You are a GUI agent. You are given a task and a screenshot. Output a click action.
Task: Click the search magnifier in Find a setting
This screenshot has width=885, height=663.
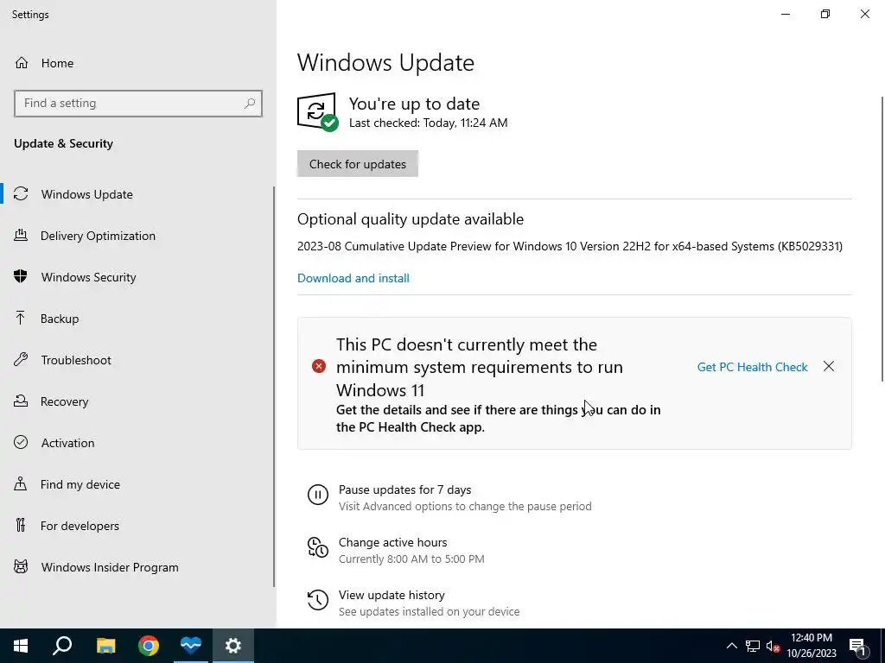[x=250, y=104]
